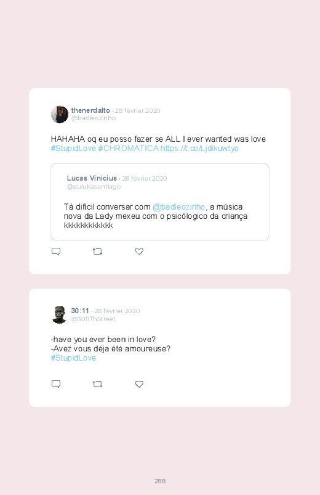Like the 30:11 tweet
The image size is (320, 495).
[139, 384]
